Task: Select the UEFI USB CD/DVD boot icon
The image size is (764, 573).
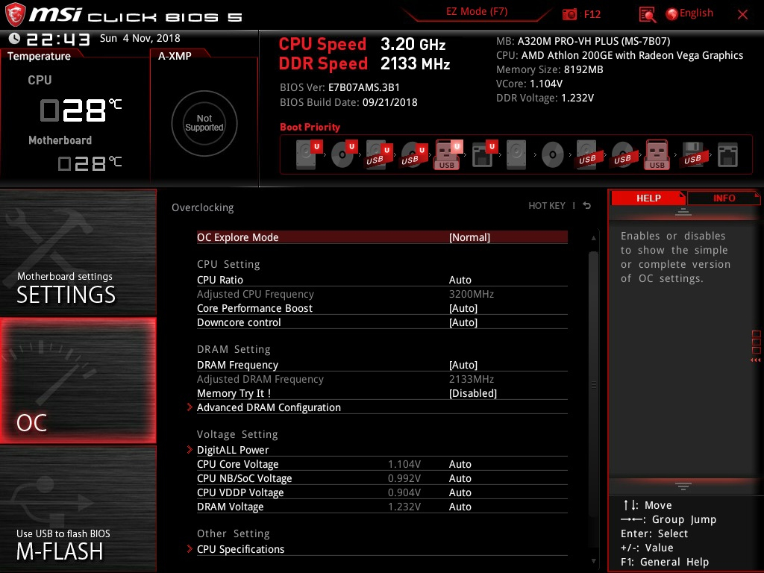Action: pos(414,155)
